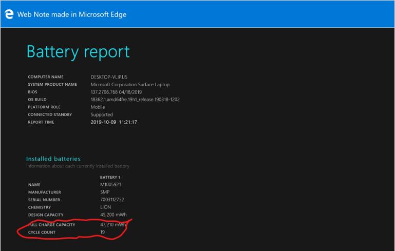Select the value DESKTOP-VLIP1J5
Image resolution: width=395 pixels, height=251 pixels.
pos(109,77)
